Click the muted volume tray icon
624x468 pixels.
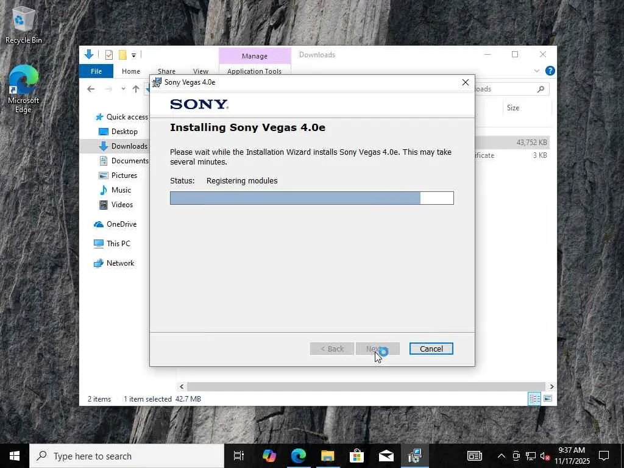545,456
